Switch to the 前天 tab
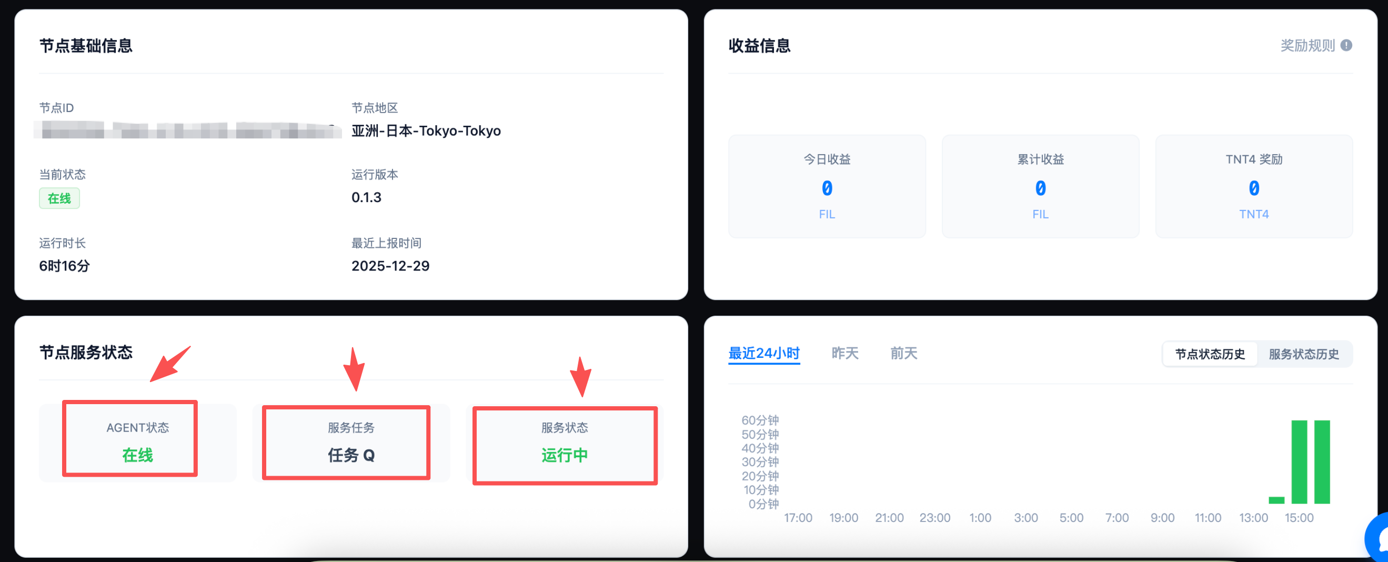This screenshot has width=1388, height=562. click(x=903, y=354)
